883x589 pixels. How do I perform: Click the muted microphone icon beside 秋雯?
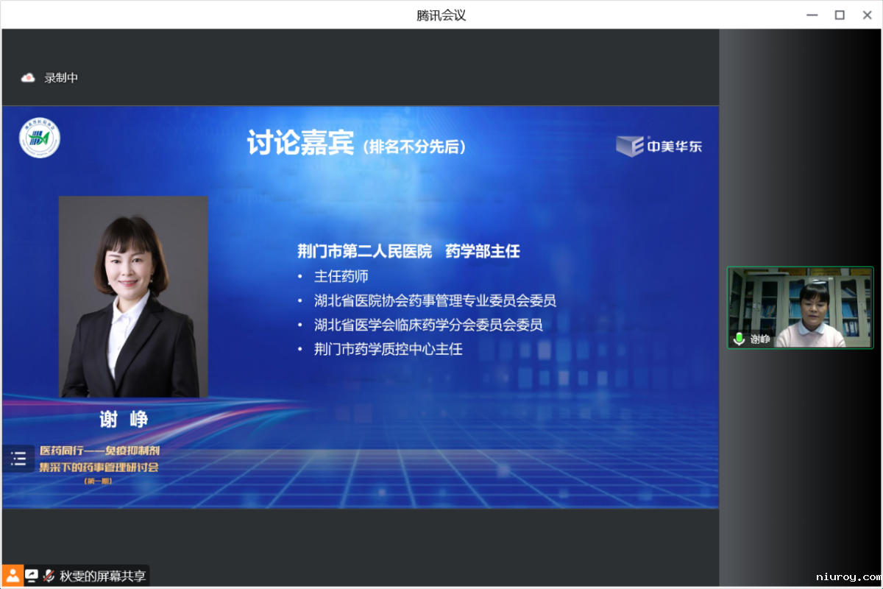[x=49, y=576]
